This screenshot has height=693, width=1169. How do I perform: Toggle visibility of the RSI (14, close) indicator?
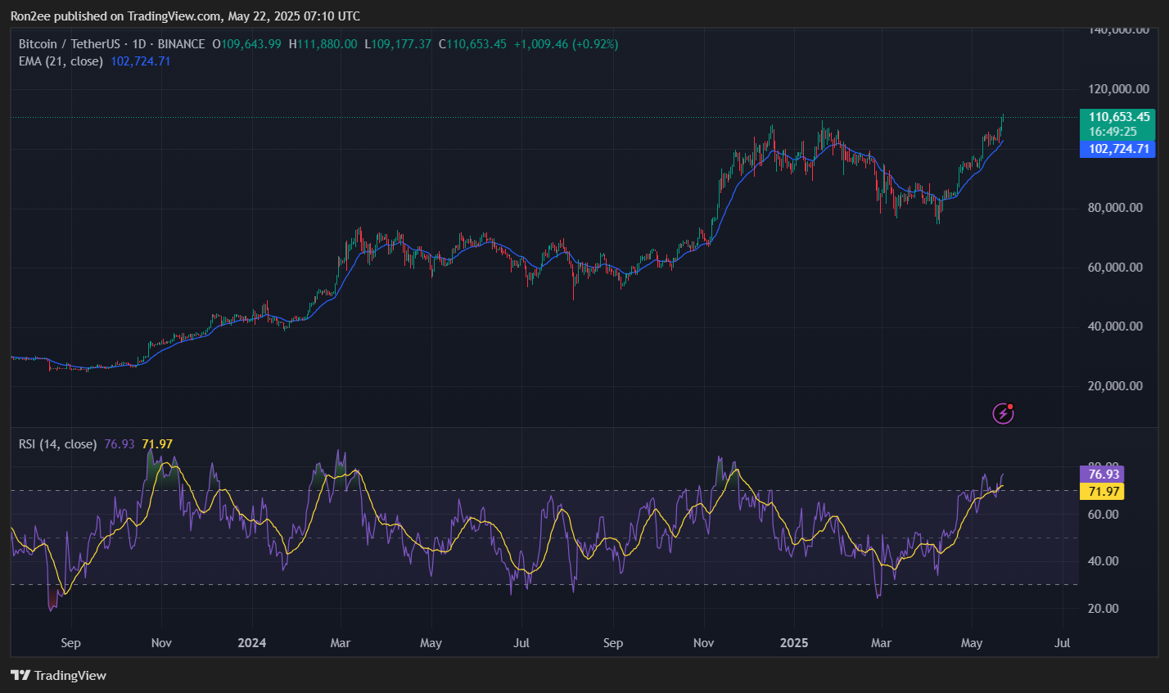click(x=57, y=443)
